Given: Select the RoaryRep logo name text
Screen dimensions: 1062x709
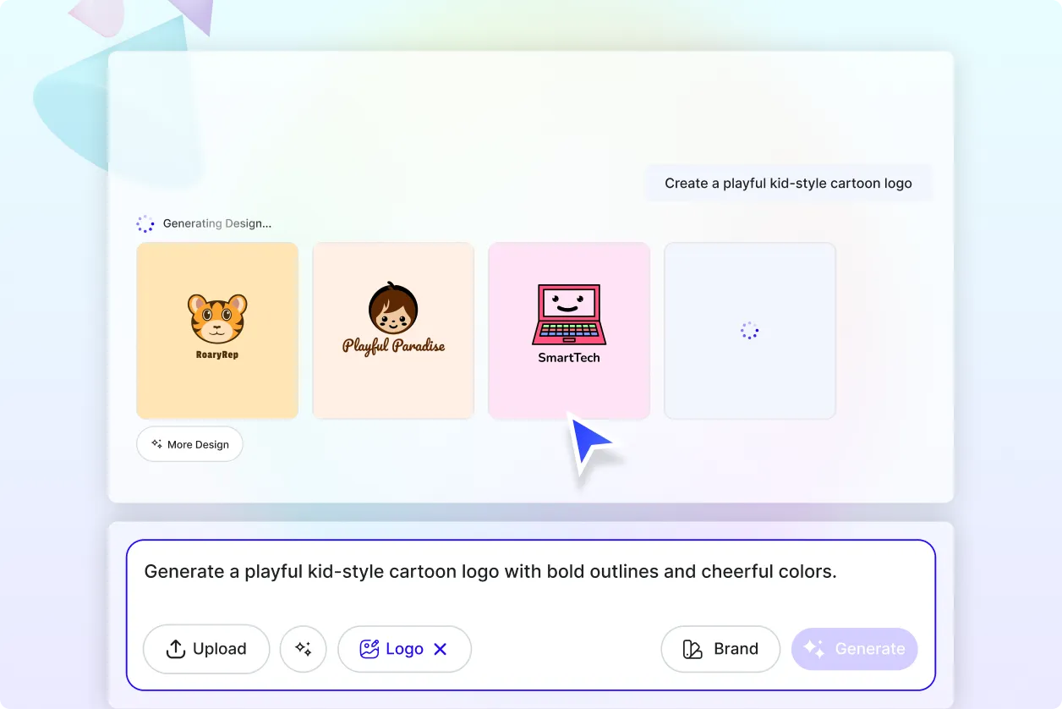Looking at the screenshot, I should 217,355.
